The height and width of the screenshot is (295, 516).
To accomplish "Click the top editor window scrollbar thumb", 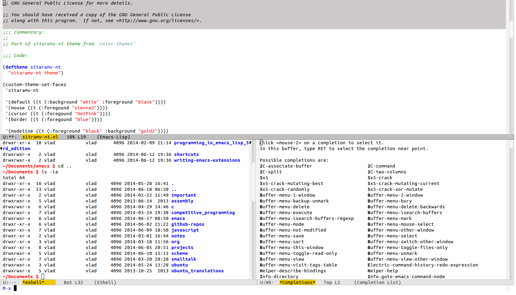I will (512, 29).
